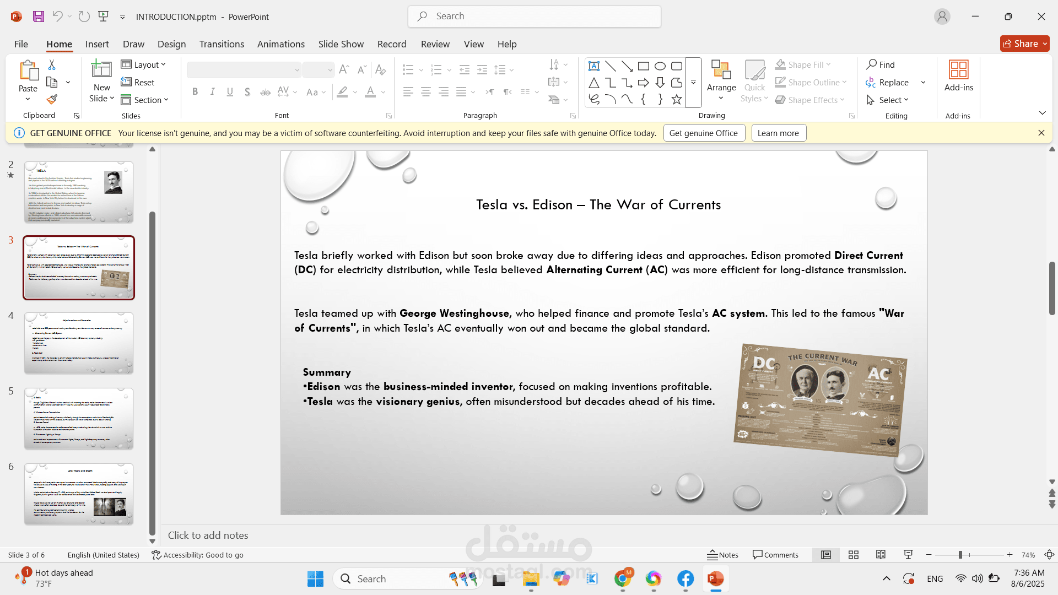
Task: Open the Select dropdown in Editing
Action: point(887,100)
